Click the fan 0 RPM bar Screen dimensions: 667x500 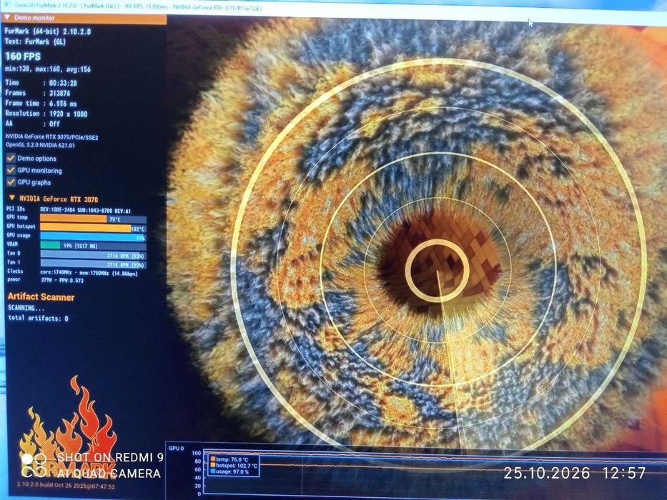pyautogui.click(x=93, y=255)
